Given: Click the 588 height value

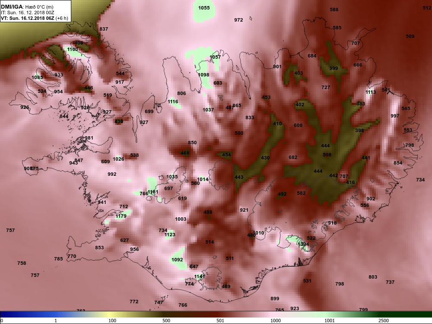Looking at the screenshot, I should tap(334, 10).
